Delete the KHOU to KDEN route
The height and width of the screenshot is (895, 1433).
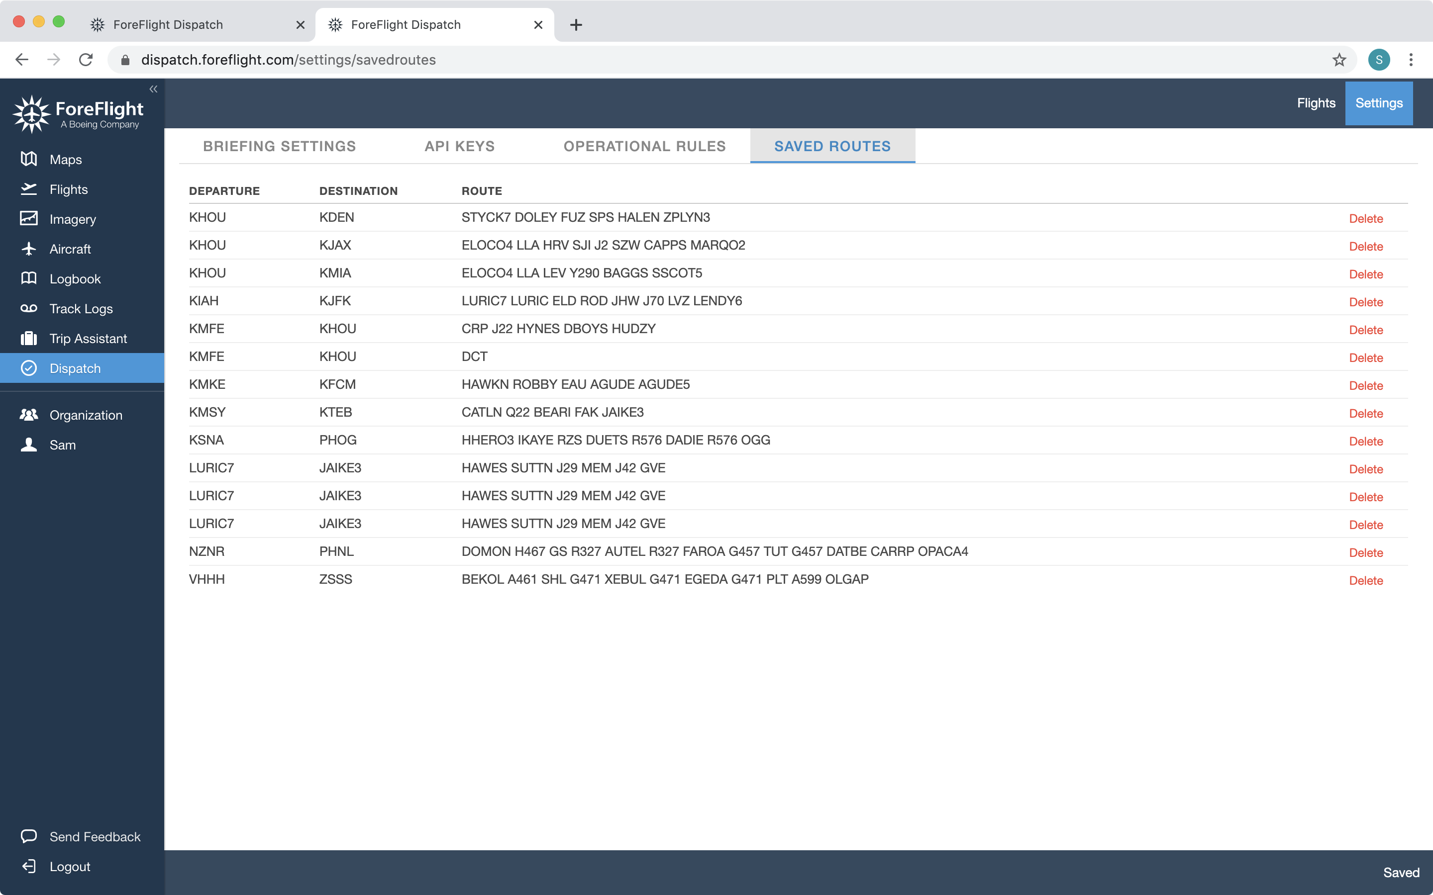click(x=1365, y=218)
